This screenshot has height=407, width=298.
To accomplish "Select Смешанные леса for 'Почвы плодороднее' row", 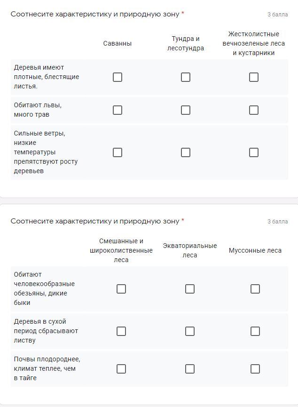I will click(121, 368).
